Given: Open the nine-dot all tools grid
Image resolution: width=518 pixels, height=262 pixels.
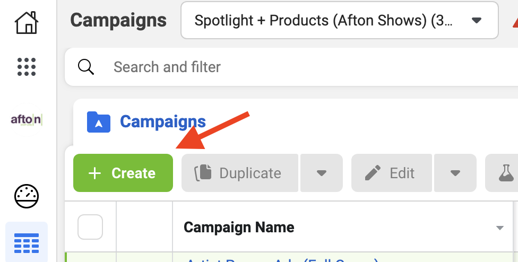Looking at the screenshot, I should (x=27, y=67).
